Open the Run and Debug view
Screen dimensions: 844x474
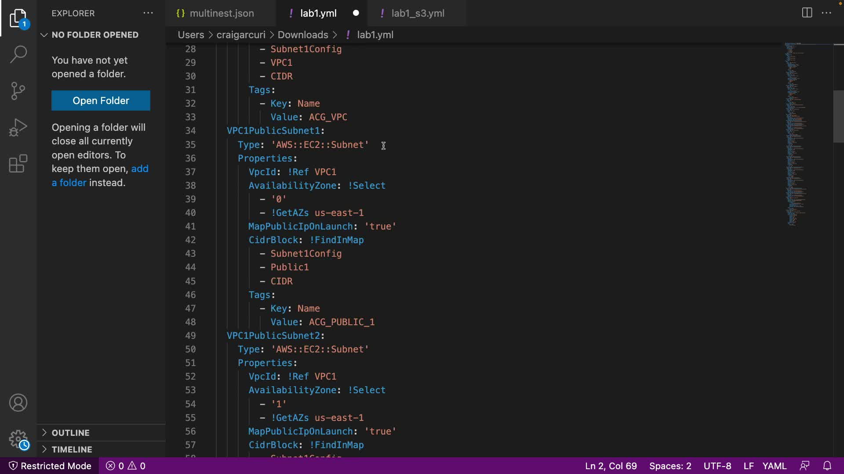(x=18, y=127)
